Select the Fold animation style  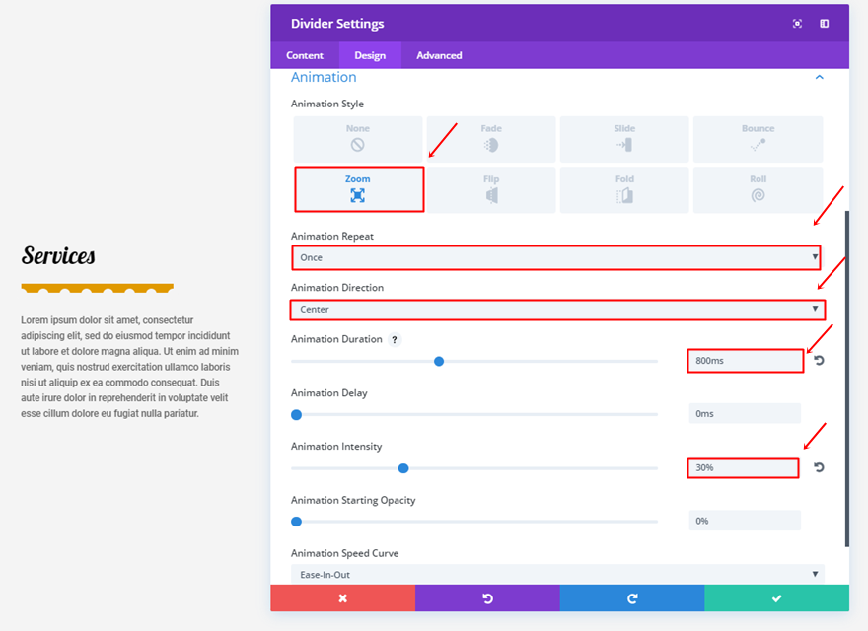(x=624, y=189)
